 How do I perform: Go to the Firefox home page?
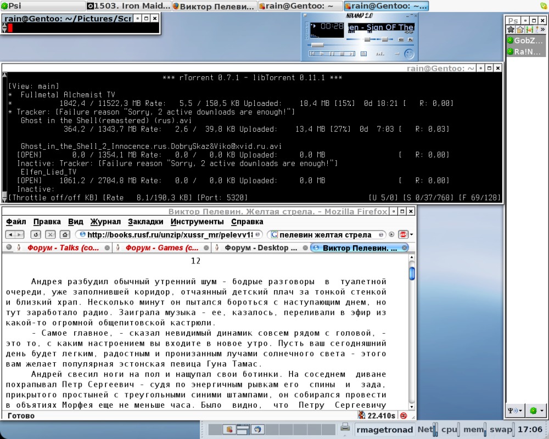(x=65, y=234)
